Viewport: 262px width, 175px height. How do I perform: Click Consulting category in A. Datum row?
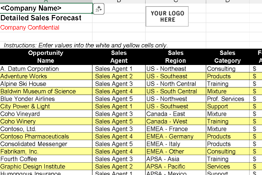(227, 68)
